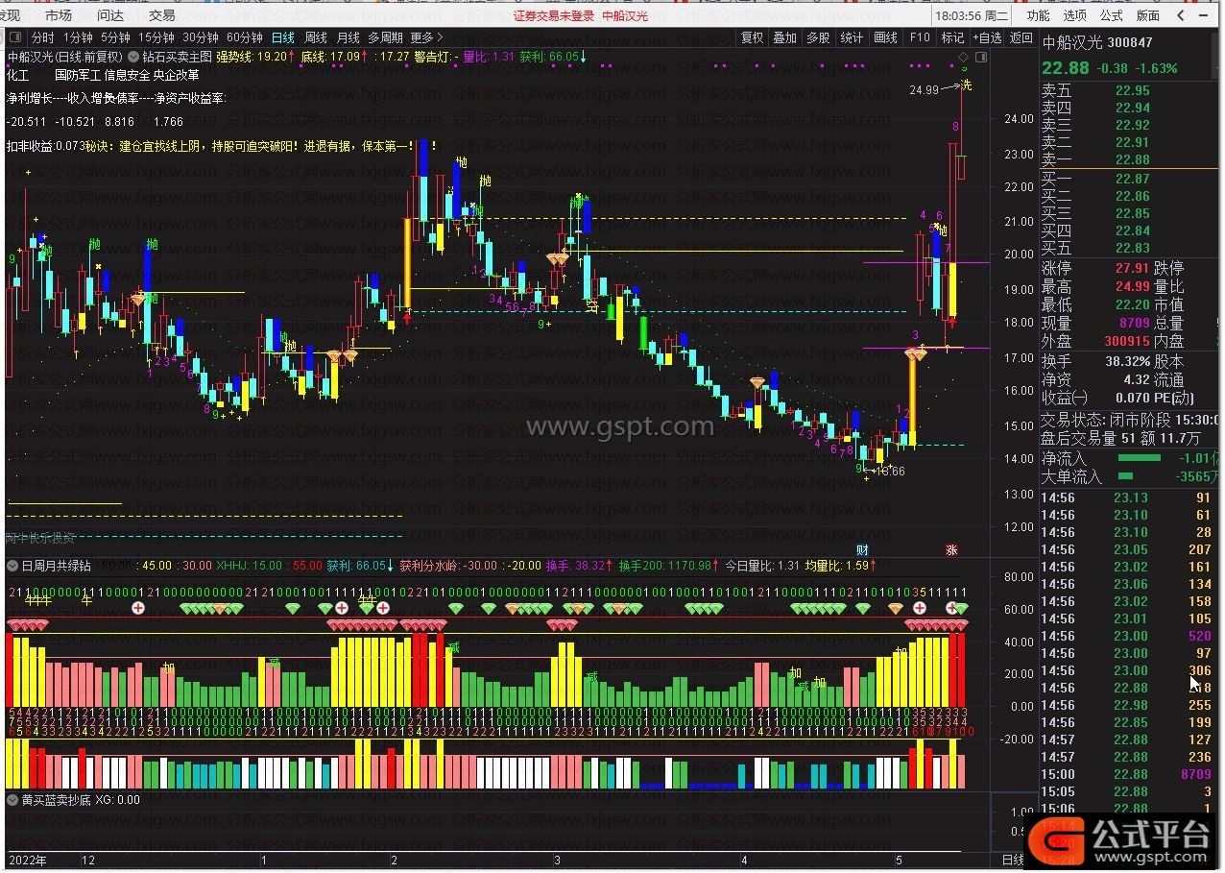Add stock via +自选 button
Image resolution: width=1225 pixels, height=873 pixels.
pos(986,38)
